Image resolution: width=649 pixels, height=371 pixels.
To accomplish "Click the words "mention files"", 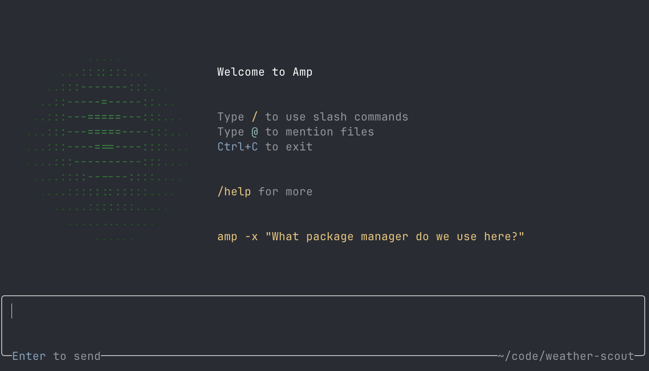I will pyautogui.click(x=330, y=132).
